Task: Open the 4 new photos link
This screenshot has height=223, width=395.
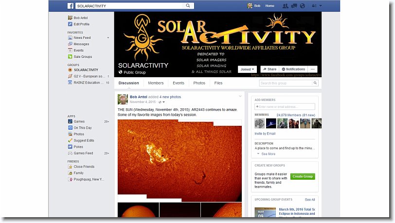Action: point(170,97)
